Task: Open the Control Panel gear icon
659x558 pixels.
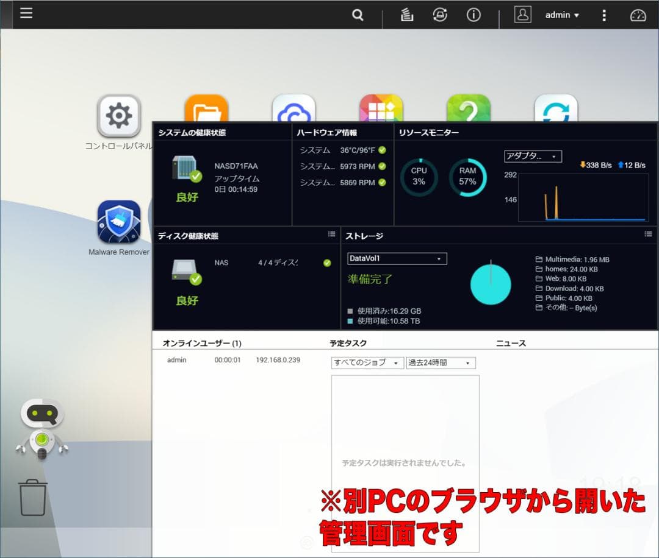Action: 118,116
